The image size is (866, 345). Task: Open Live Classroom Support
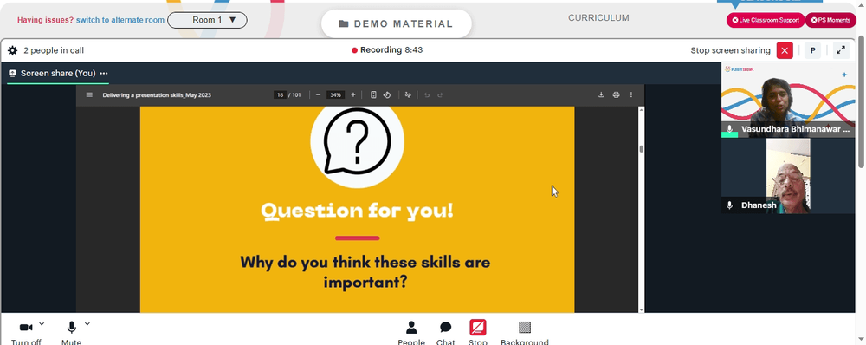pyautogui.click(x=765, y=20)
